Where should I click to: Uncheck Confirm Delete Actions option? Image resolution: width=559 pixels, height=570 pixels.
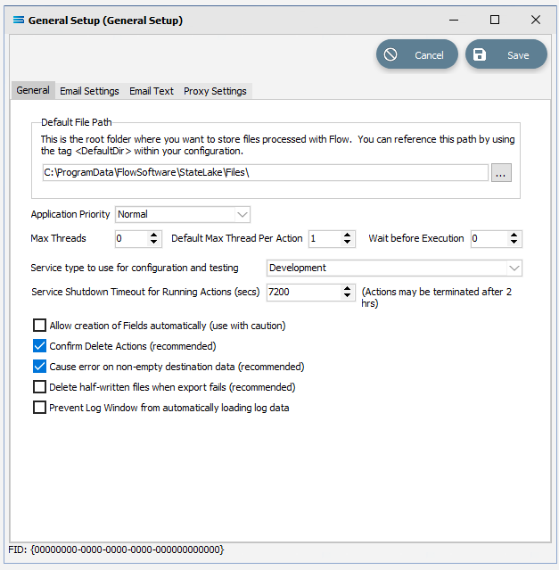click(x=39, y=346)
